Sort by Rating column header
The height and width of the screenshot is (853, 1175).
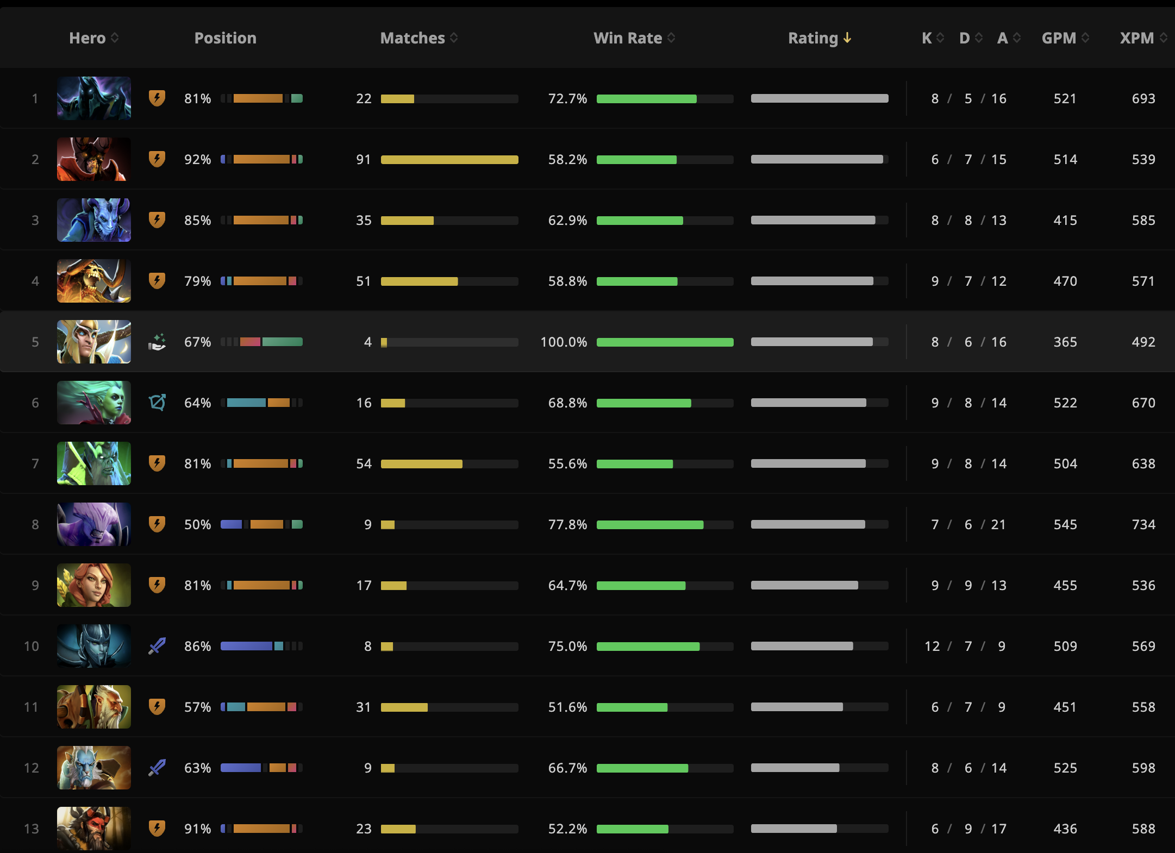820,38
